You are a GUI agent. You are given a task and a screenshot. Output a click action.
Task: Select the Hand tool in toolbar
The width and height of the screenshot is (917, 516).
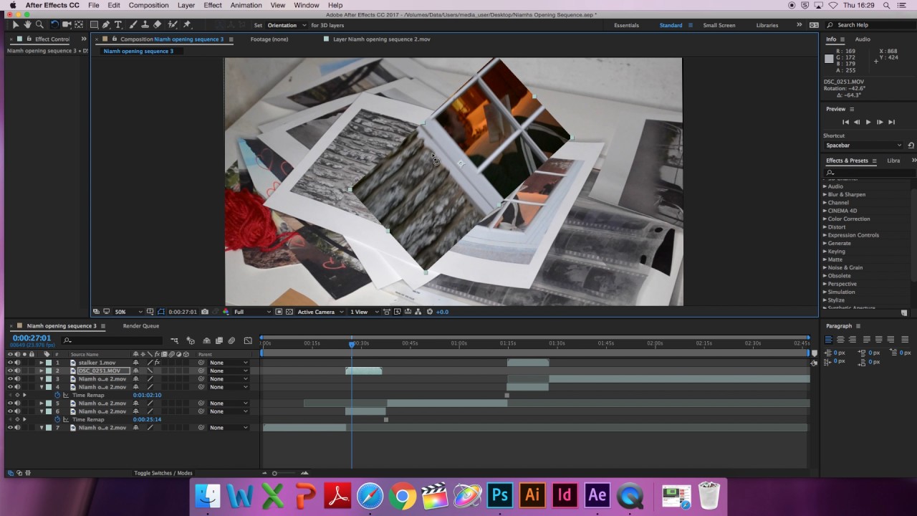(x=27, y=24)
